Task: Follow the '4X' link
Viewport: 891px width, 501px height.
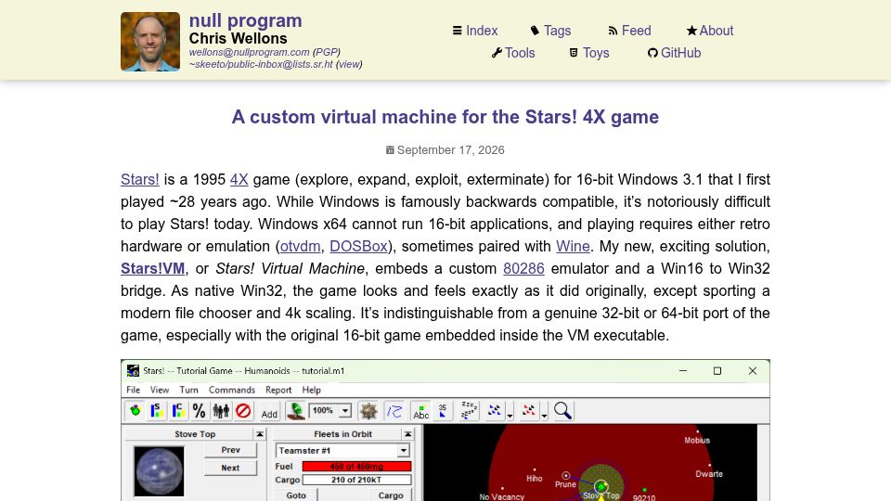Action: point(239,179)
